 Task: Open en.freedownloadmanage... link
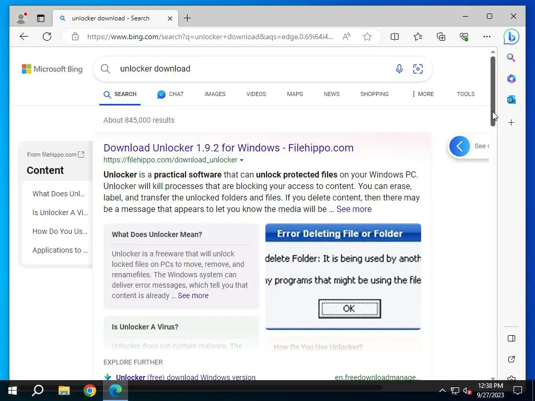[x=377, y=377]
